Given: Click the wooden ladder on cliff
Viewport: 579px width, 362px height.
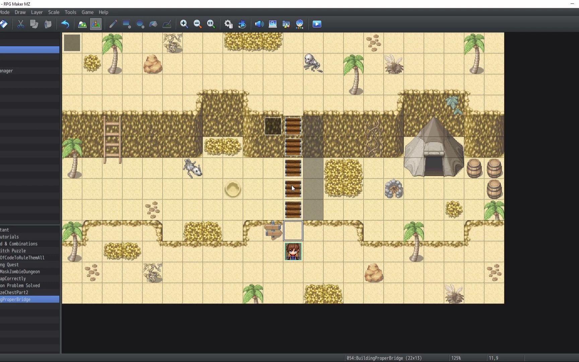Looking at the screenshot, I should pos(112,140).
